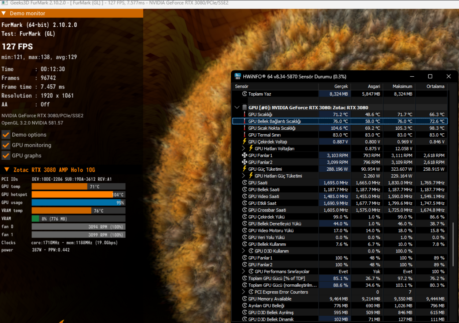Screen dimensions: 459x323
Task: Select the GPU Sıcak Nokta Sıcaklığı row label
Action: pyautogui.click(x=272, y=128)
